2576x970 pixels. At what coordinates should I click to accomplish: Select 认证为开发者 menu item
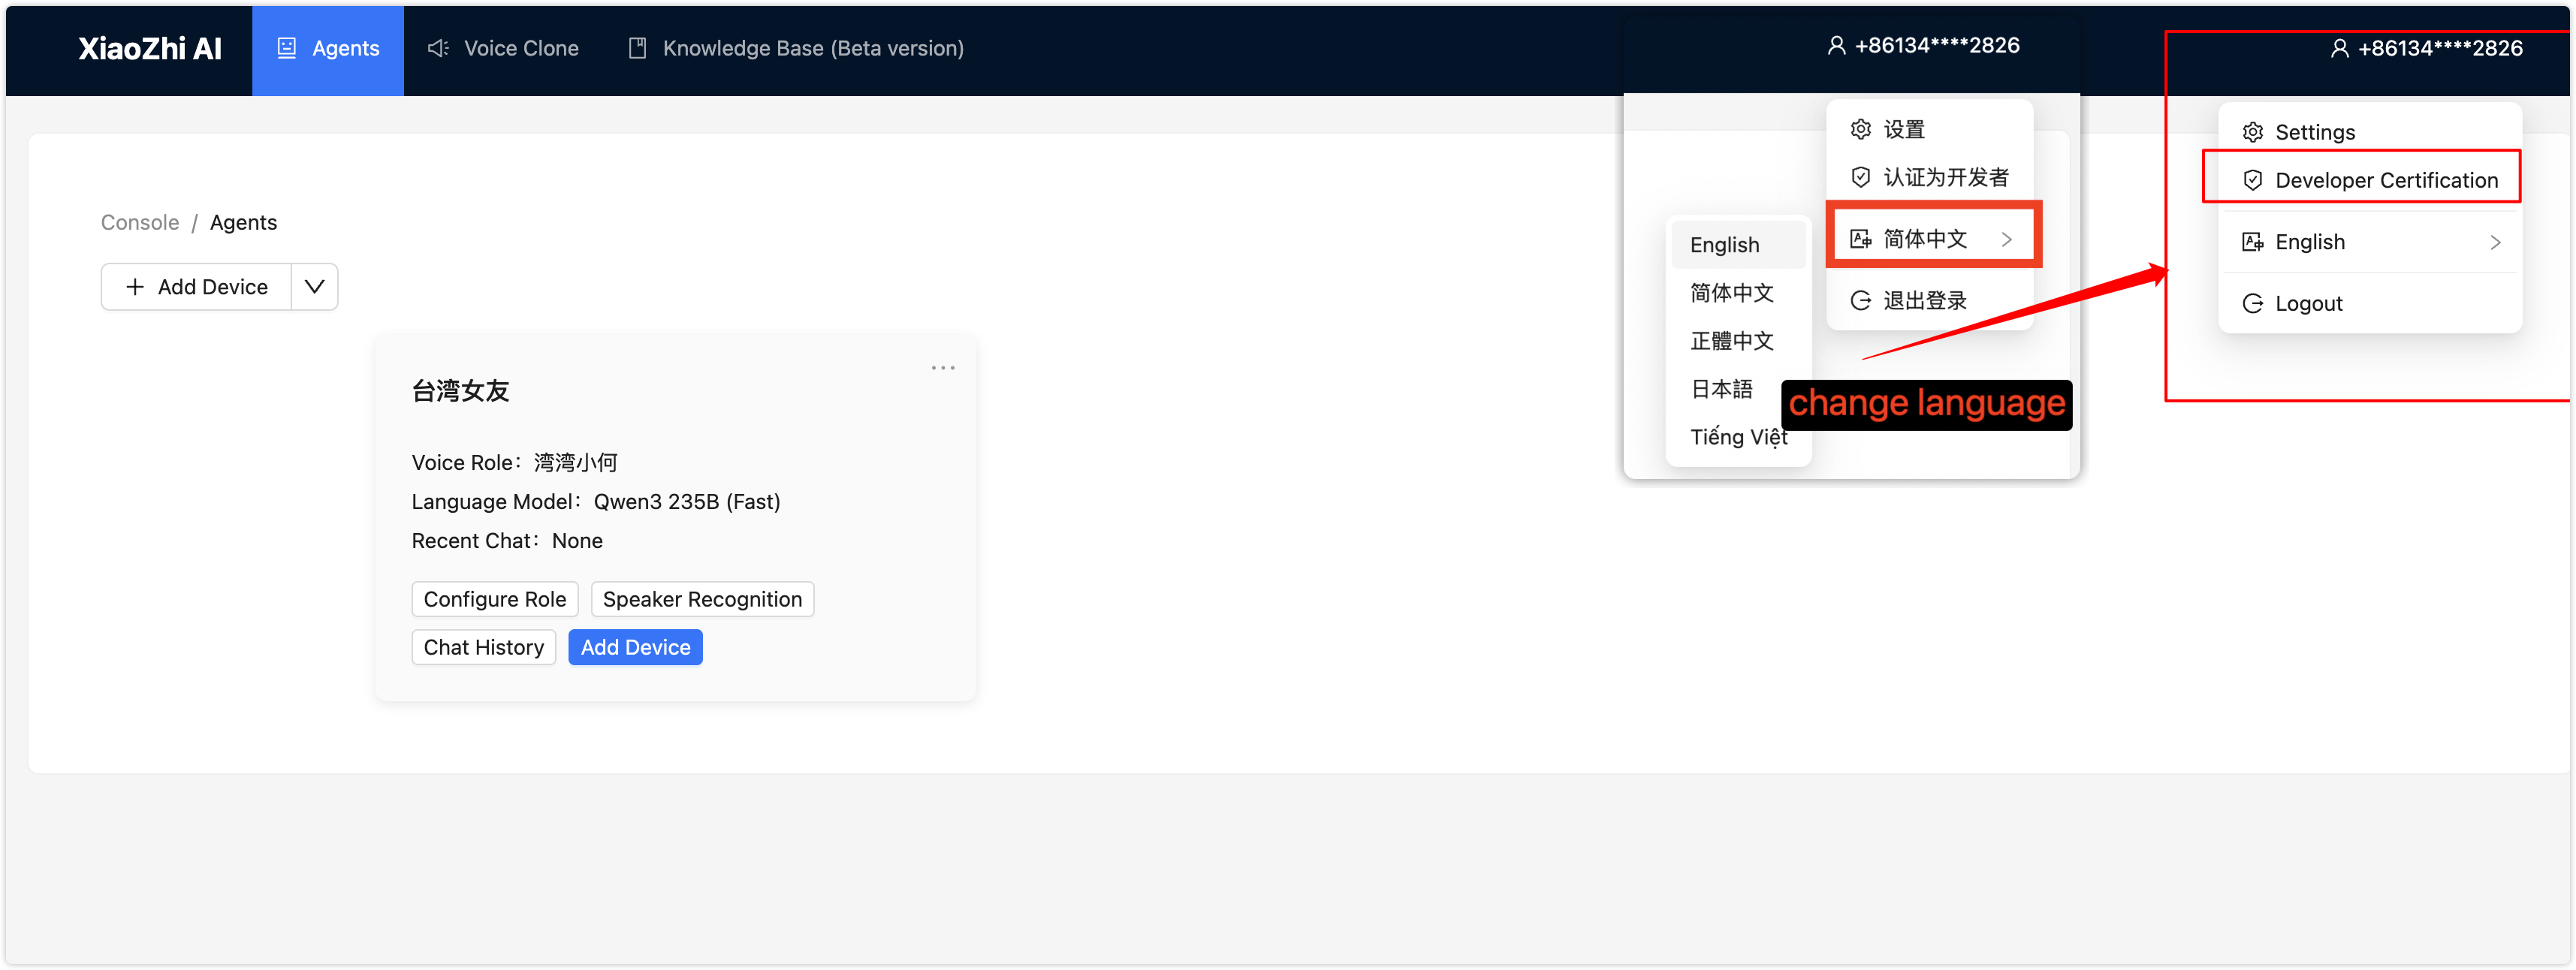[x=1929, y=177]
